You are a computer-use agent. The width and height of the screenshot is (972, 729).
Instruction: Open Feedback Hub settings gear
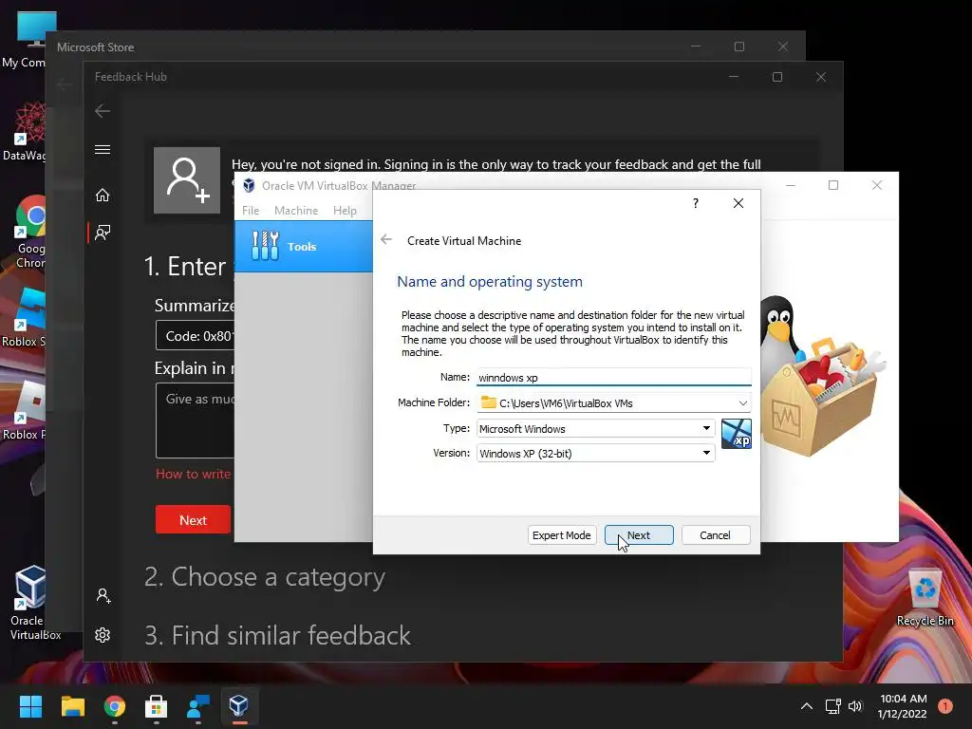tap(103, 635)
